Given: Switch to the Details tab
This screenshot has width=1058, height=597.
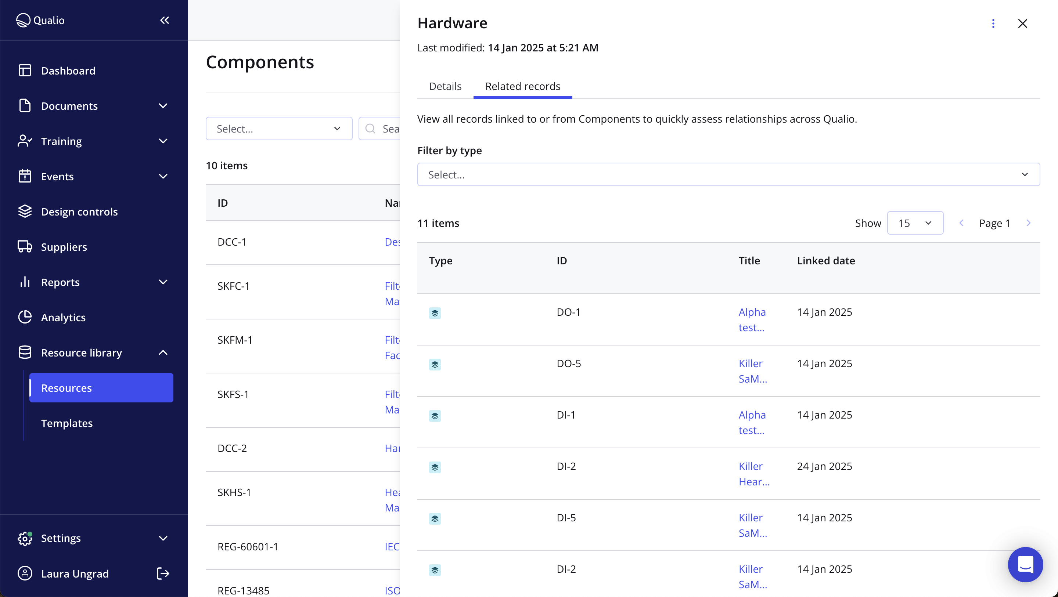Looking at the screenshot, I should point(445,86).
